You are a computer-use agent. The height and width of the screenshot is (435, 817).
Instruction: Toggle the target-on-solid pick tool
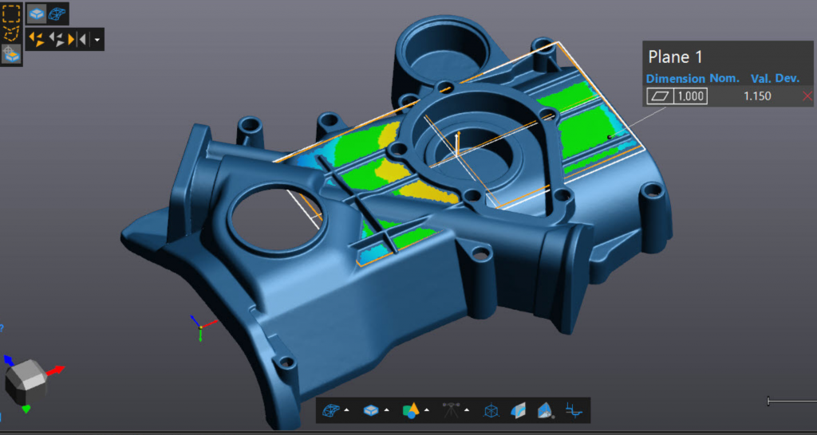[11, 54]
